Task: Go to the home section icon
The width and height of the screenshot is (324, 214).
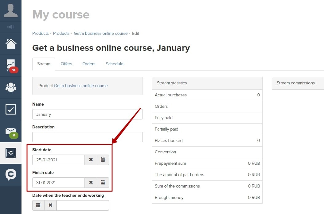Action: point(11,44)
